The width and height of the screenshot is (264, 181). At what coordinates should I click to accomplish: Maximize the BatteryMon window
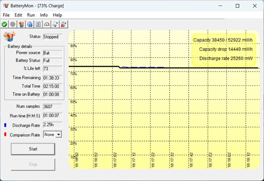(x=237, y=6)
